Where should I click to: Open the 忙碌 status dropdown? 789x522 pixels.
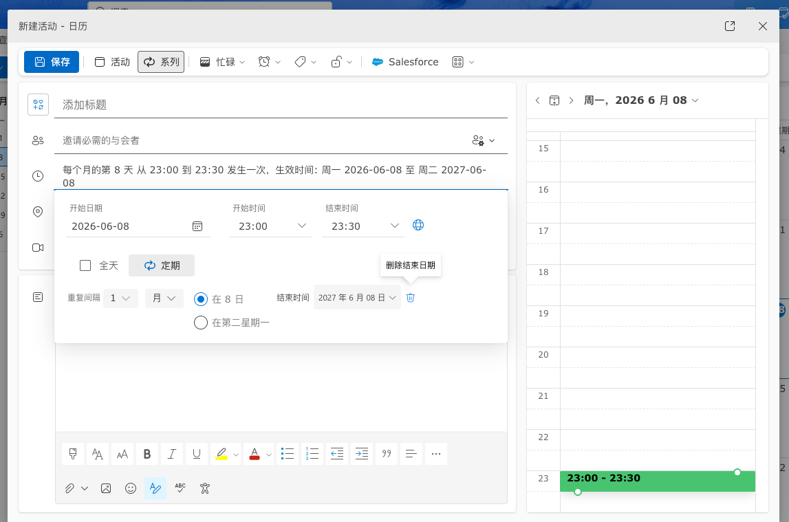222,62
